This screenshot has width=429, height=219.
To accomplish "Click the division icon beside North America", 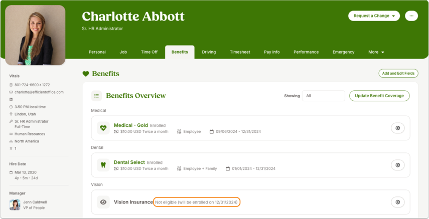I will (11, 141).
